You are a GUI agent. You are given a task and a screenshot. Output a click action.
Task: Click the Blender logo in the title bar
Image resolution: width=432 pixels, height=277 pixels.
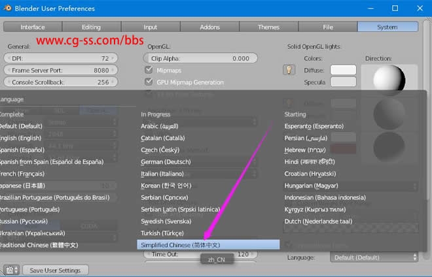click(x=10, y=8)
